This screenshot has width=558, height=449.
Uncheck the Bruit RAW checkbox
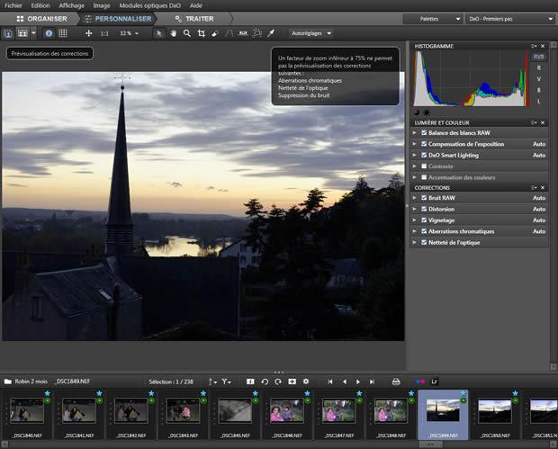424,198
